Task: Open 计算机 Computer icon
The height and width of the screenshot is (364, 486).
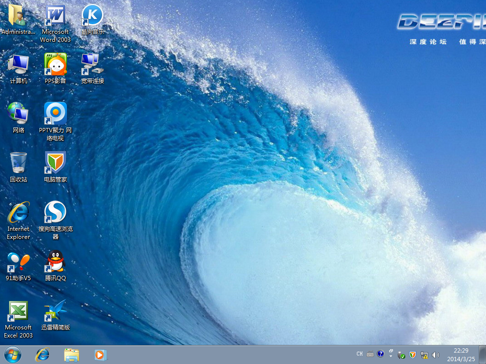Action: point(18,64)
